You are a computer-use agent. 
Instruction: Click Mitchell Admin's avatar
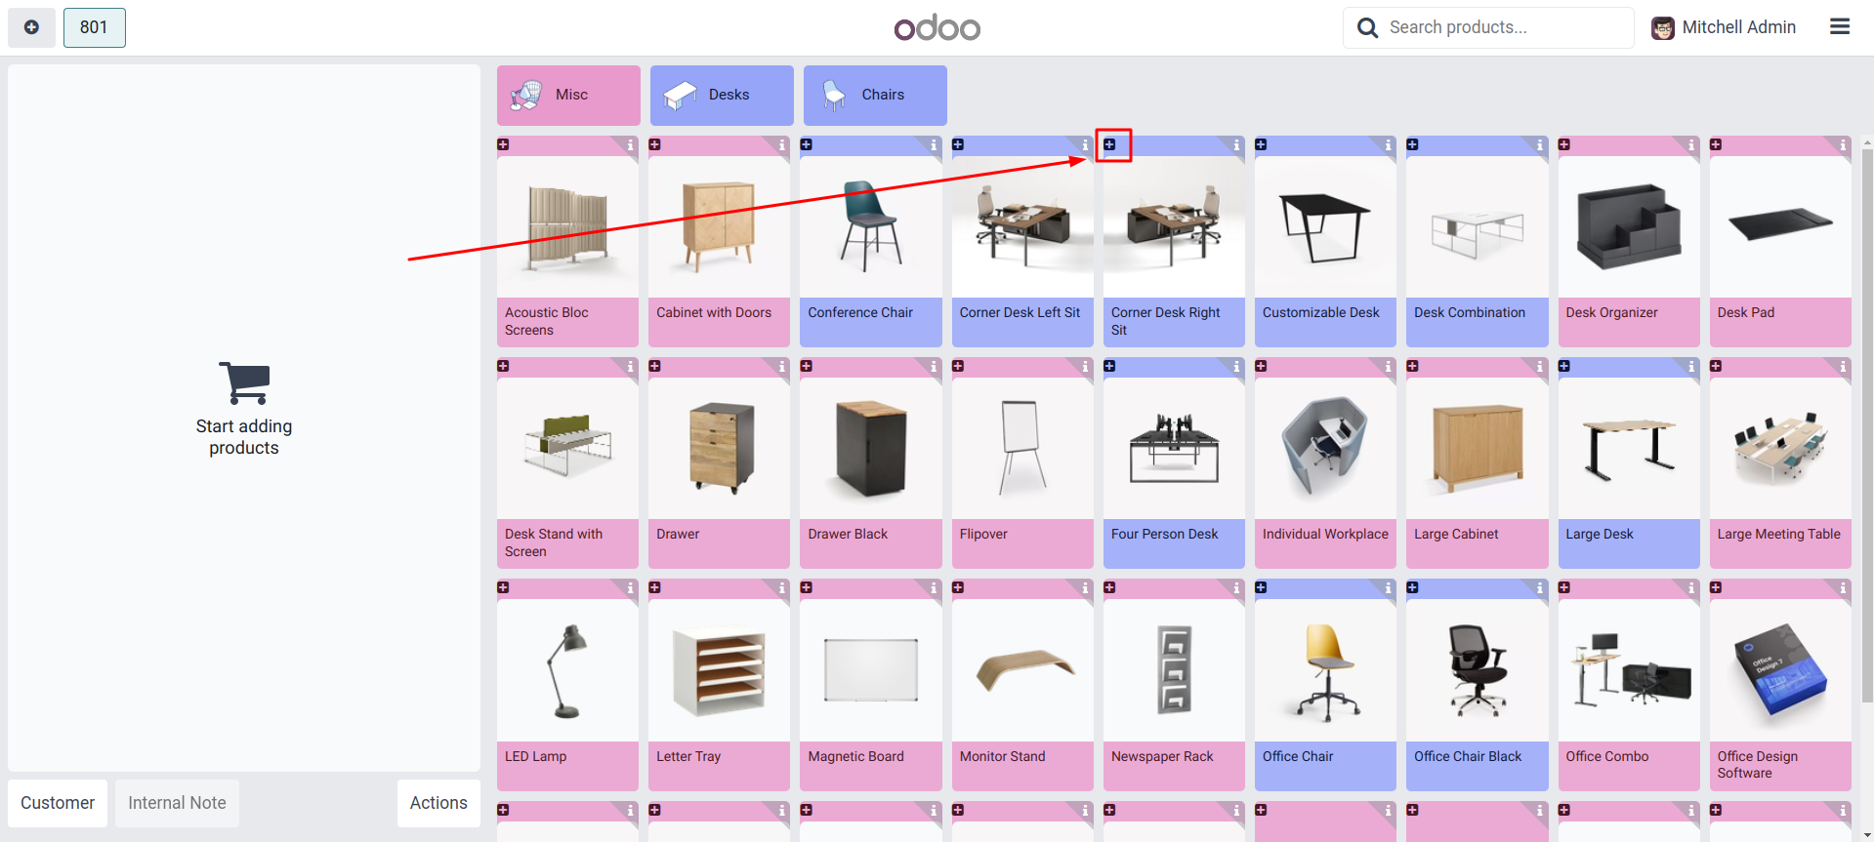click(x=1662, y=28)
